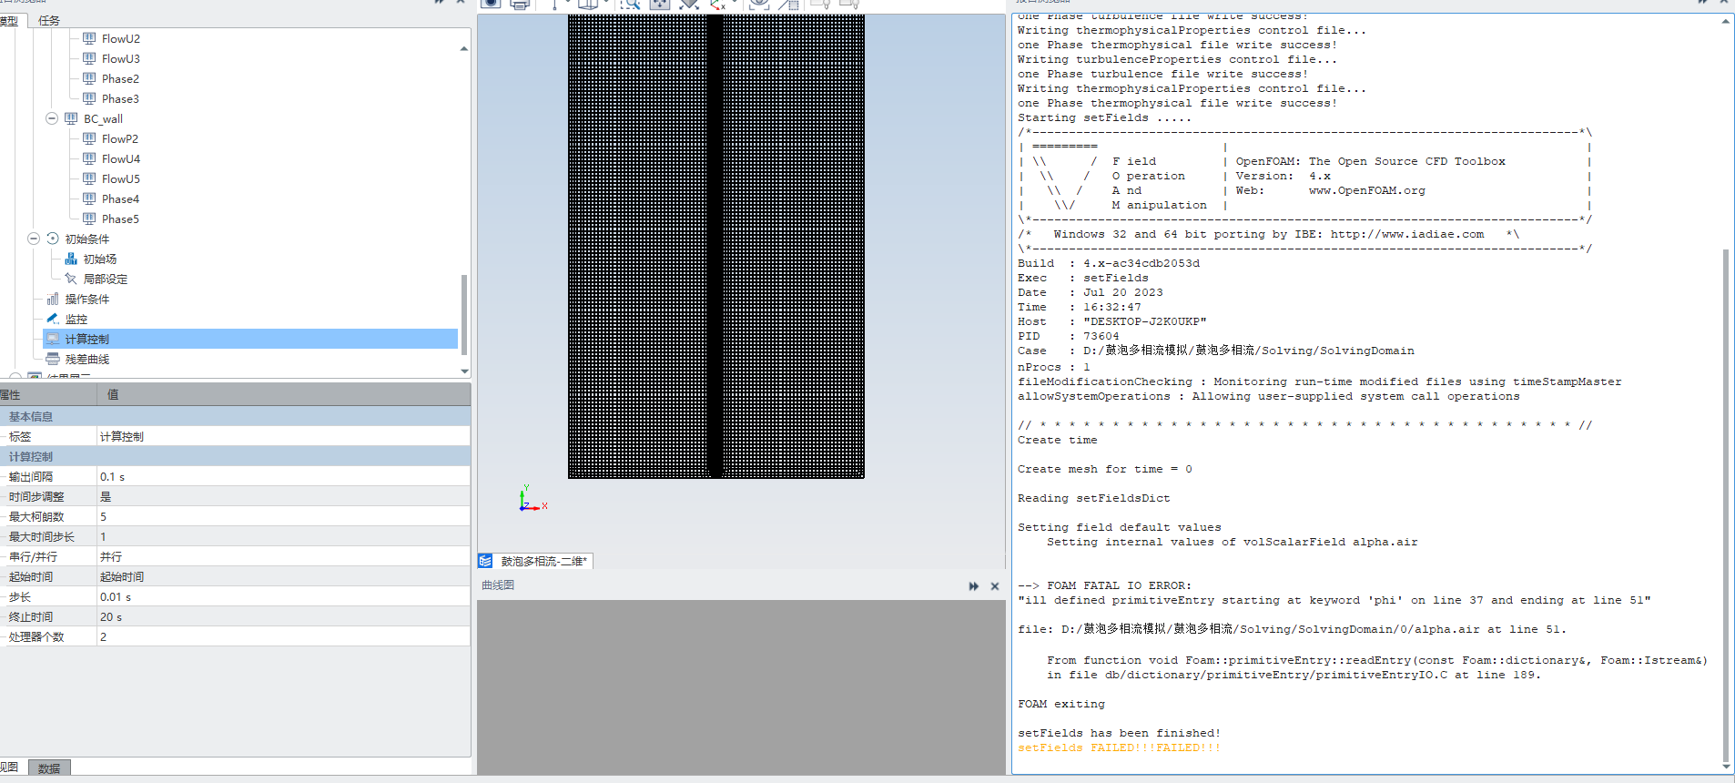Select the 监控 tree item
Screen dimensions: 1735x783
(76, 319)
